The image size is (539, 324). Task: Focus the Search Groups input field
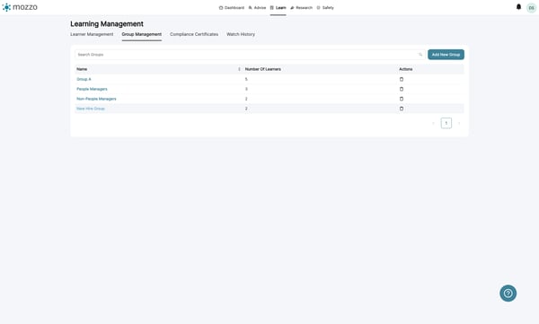(250, 55)
